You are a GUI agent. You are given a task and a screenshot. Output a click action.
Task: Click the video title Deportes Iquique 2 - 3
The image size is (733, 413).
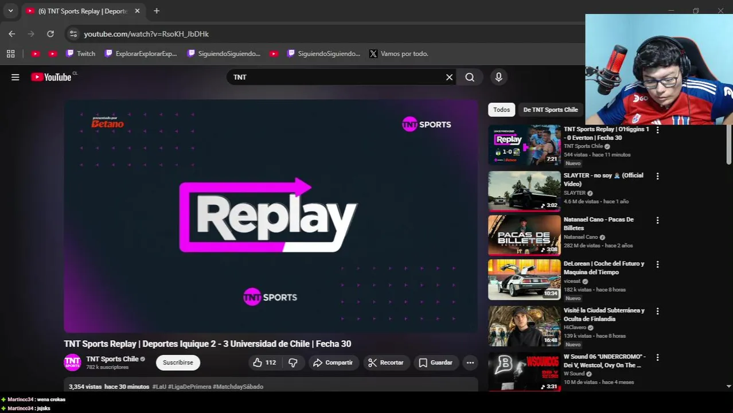(207, 344)
